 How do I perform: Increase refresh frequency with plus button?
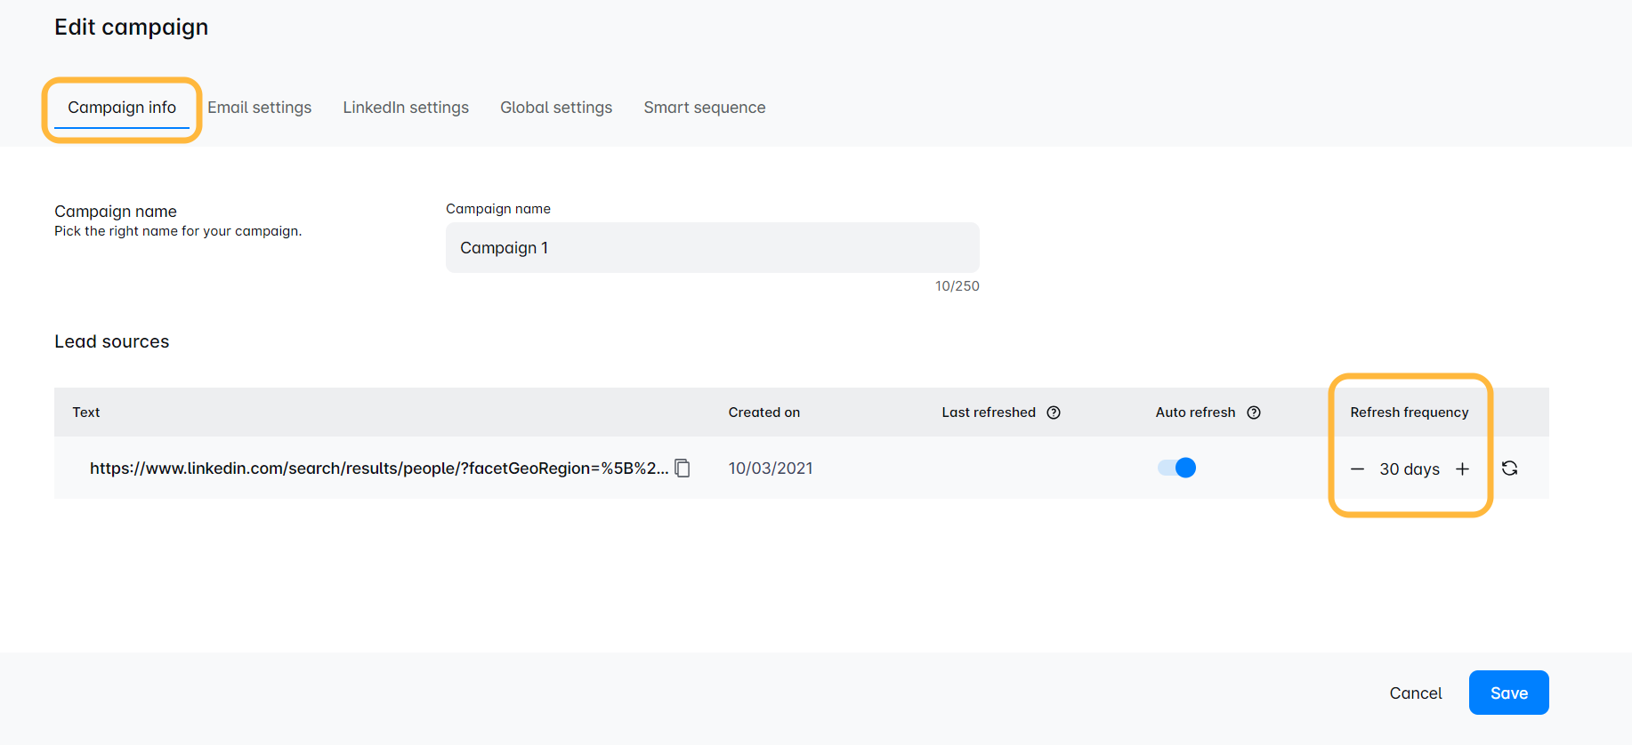[x=1462, y=469]
